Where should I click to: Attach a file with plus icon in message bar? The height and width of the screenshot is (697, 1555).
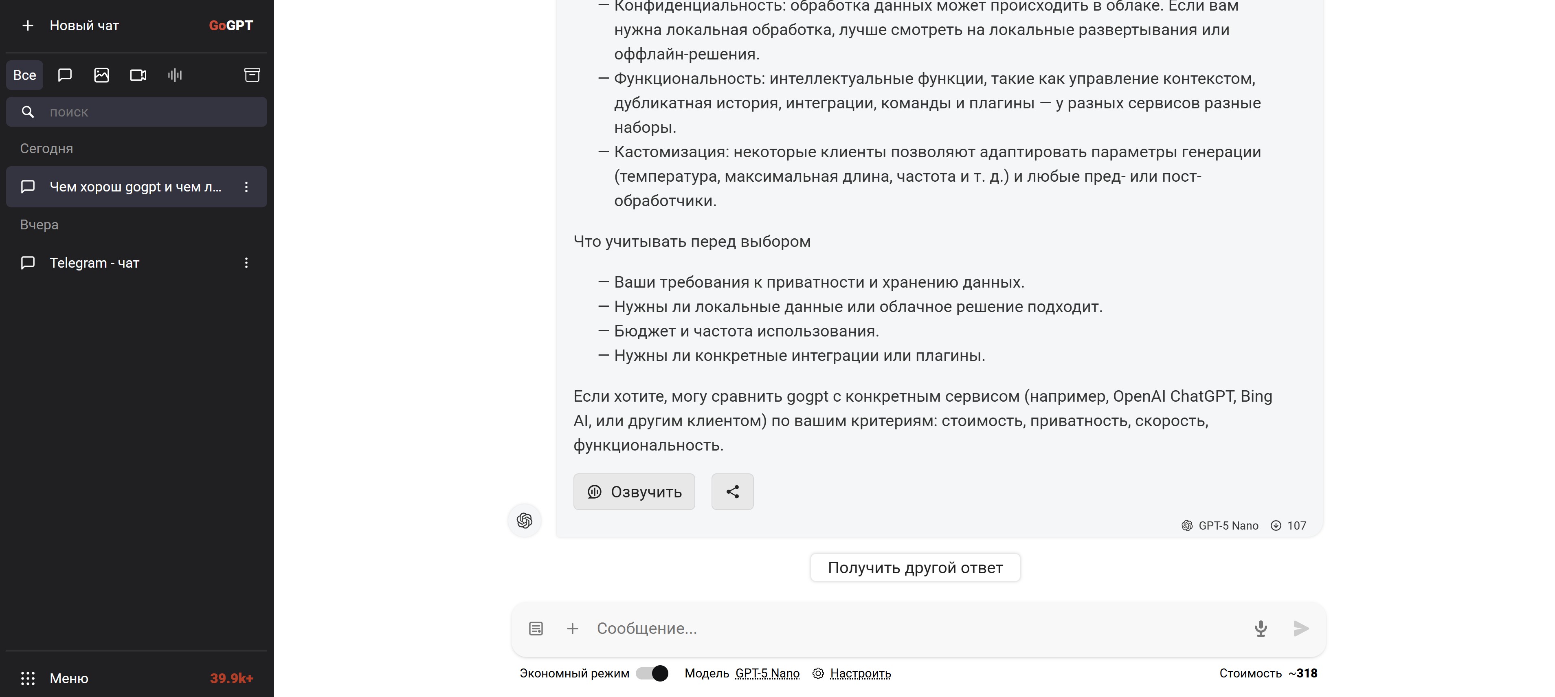pos(572,629)
